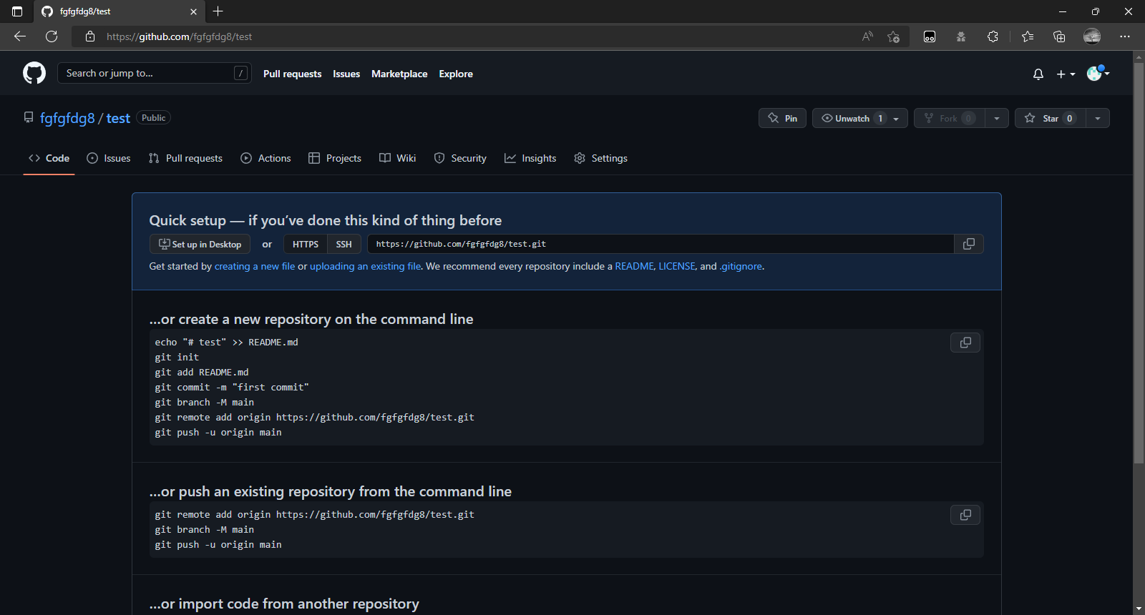Click the Public visibility badge
This screenshot has height=615, width=1145.
pos(154,118)
